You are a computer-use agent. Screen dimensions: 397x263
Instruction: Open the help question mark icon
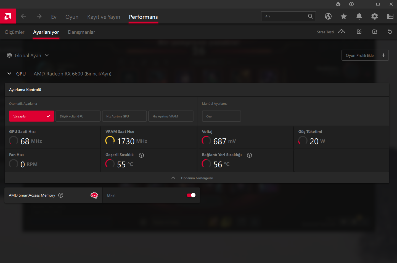pyautogui.click(x=351, y=4)
